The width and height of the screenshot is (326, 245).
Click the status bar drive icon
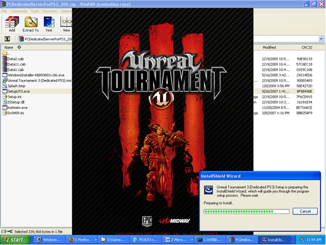pos(4,231)
